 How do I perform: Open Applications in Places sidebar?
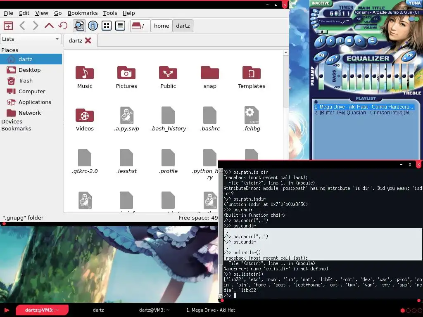click(x=31, y=102)
